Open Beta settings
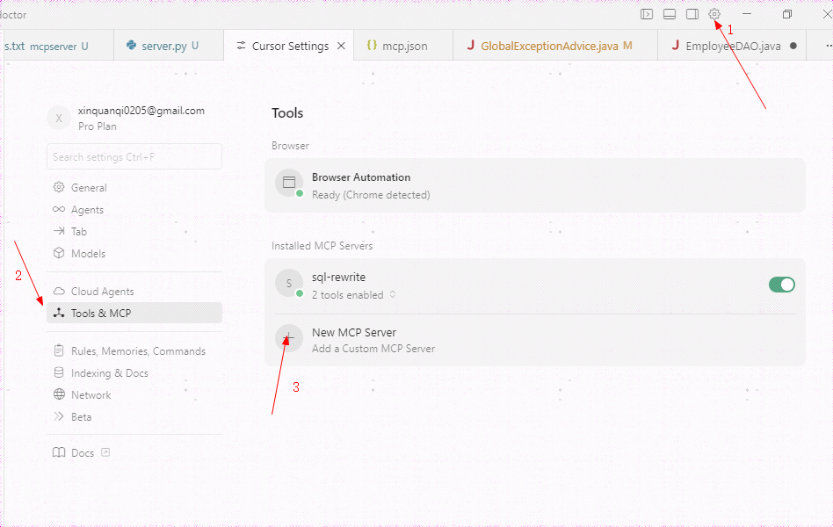 pos(134,416)
